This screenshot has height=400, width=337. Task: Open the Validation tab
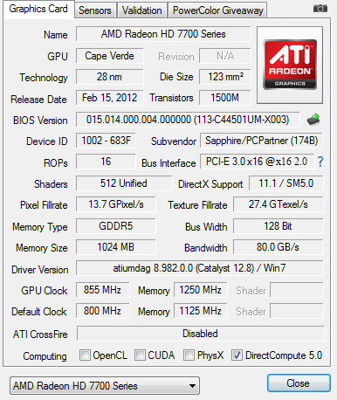tap(142, 10)
